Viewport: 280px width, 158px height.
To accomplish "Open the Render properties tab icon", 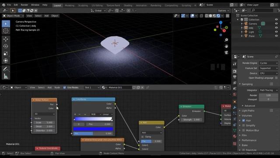I will click(234, 71).
